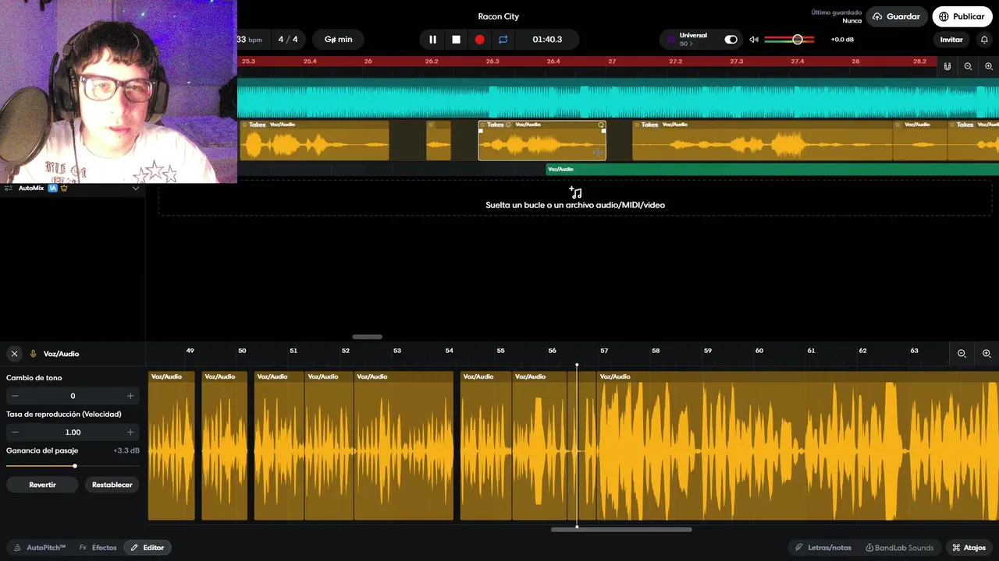999x561 pixels.
Task: Click the Ganancia del pasaje slider handle
Action: (x=75, y=466)
